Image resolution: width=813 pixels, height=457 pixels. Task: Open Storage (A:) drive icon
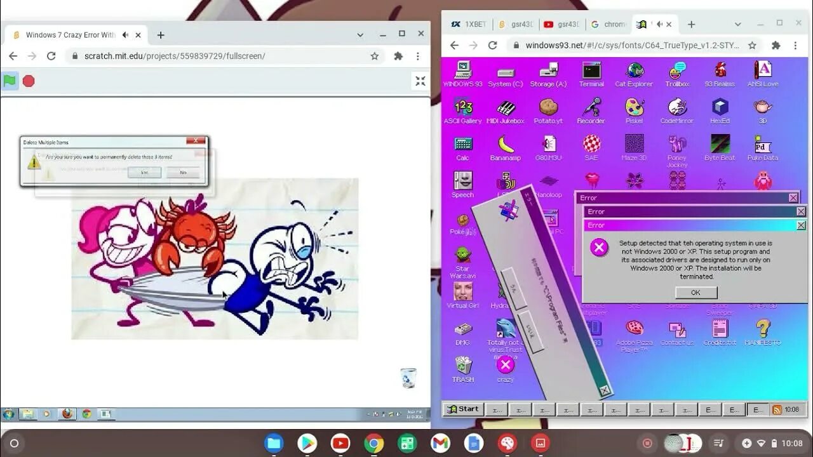(x=548, y=74)
